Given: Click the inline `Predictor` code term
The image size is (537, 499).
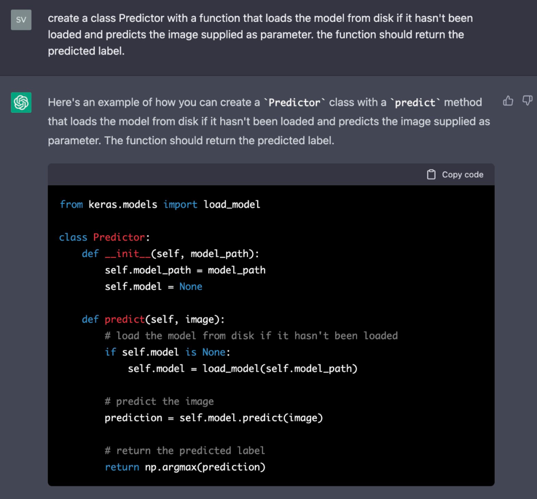Looking at the screenshot, I should pos(294,102).
